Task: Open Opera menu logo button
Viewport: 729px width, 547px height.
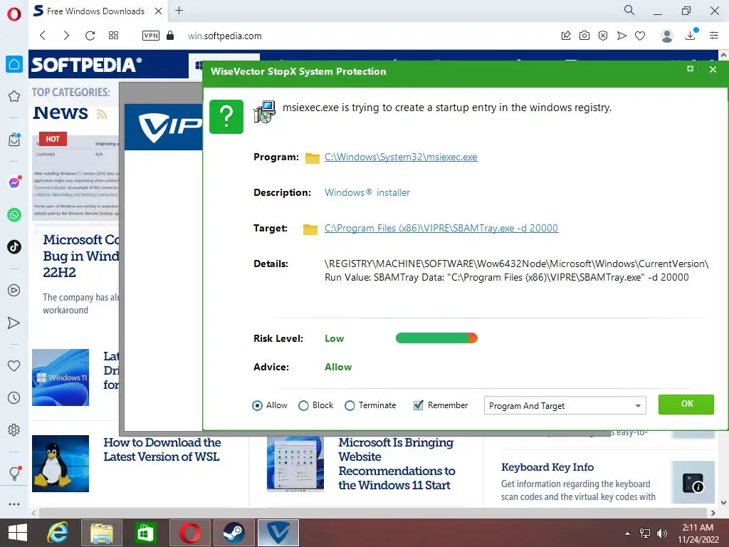Action: pos(14,14)
